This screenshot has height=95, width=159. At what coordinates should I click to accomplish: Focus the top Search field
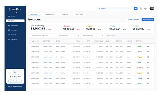tap(114, 8)
